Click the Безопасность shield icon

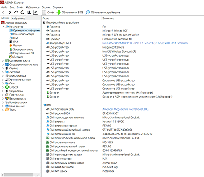click(x=7, y=98)
